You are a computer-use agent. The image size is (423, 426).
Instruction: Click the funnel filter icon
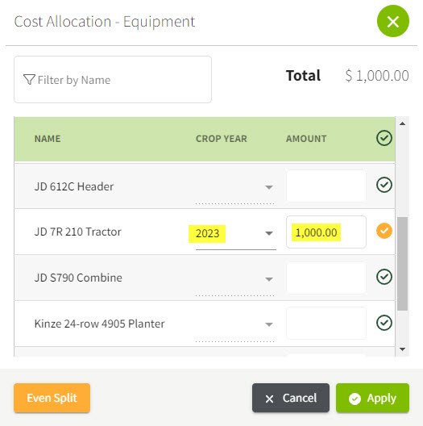pyautogui.click(x=29, y=80)
